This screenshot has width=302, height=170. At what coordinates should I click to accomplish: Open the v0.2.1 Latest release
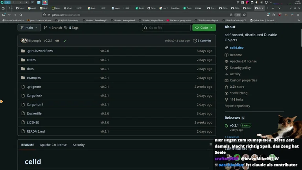point(240,126)
